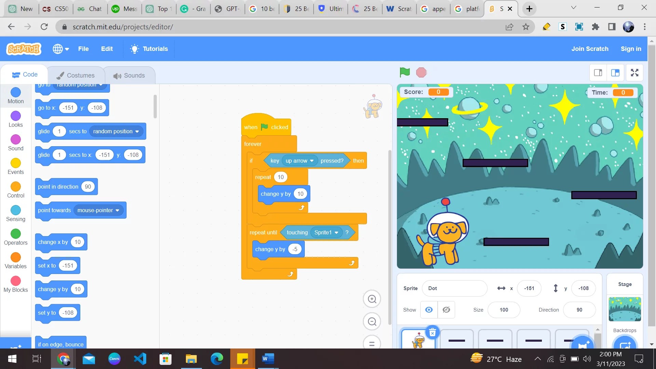Open the Operators blocks category
This screenshot has width=656, height=369.
tap(15, 237)
